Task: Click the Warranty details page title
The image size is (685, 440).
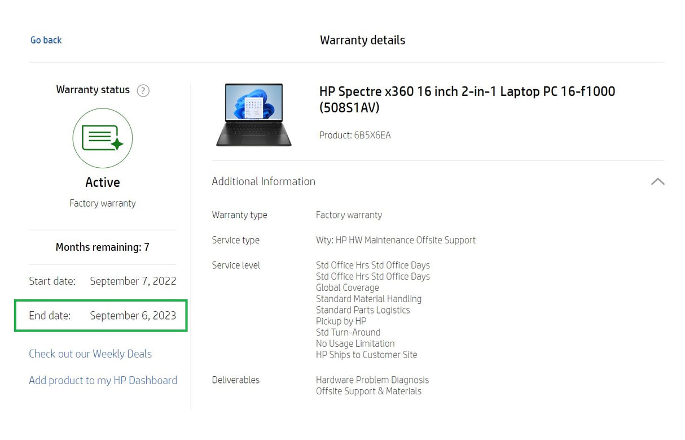Action: point(362,40)
